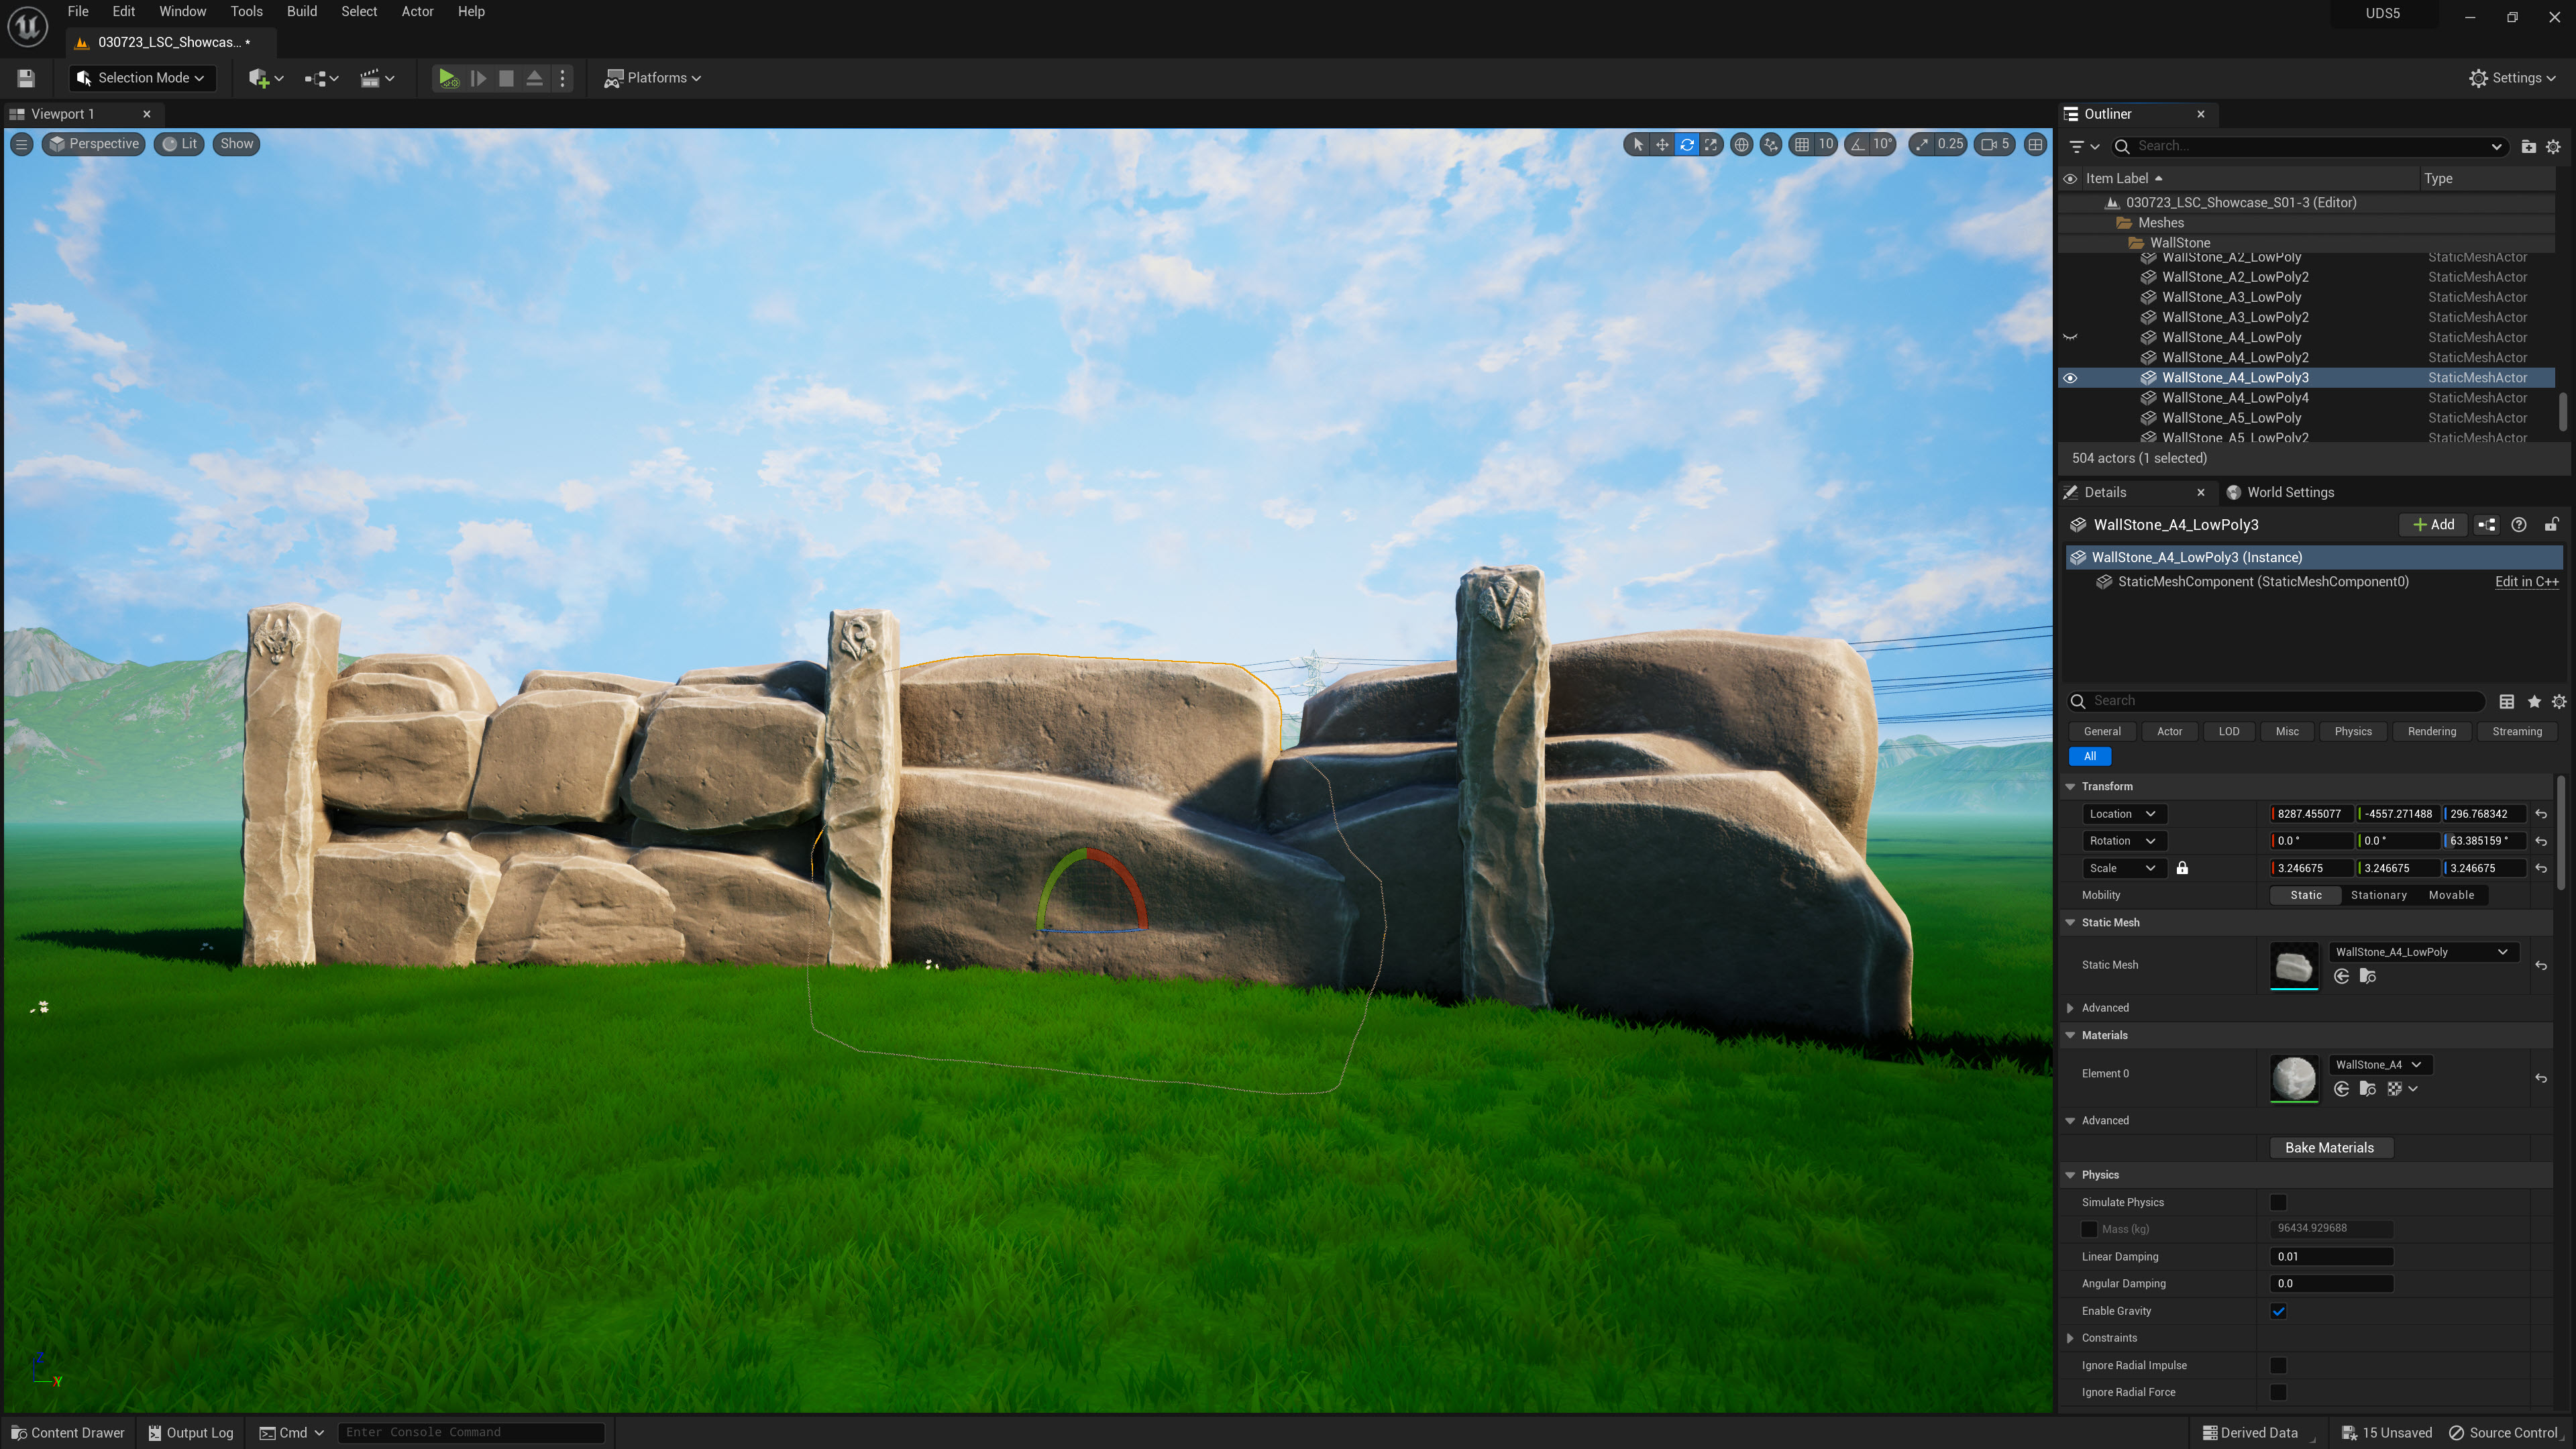
Task: Switch to the World Settings tab
Action: [x=2289, y=492]
